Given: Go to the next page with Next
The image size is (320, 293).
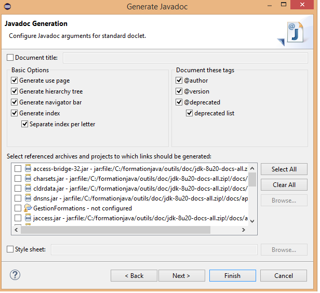Looking at the screenshot, I should pos(181,276).
